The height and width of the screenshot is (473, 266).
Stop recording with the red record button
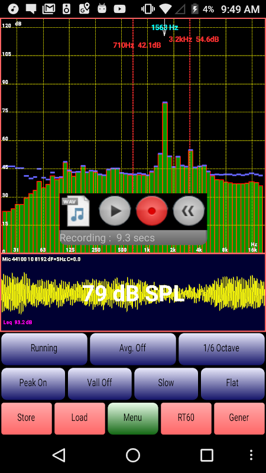pyautogui.click(x=152, y=211)
